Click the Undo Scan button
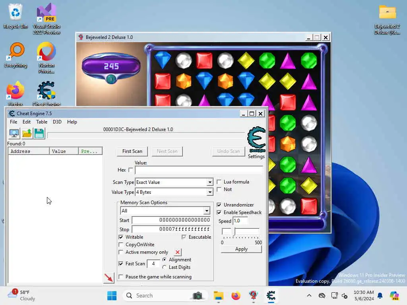407x305 pixels. (229, 151)
